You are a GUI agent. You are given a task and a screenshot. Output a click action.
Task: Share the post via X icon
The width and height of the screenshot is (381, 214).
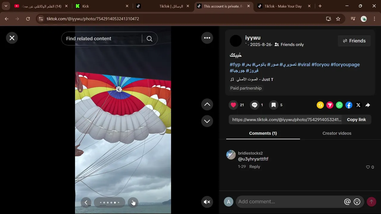[x=358, y=105]
